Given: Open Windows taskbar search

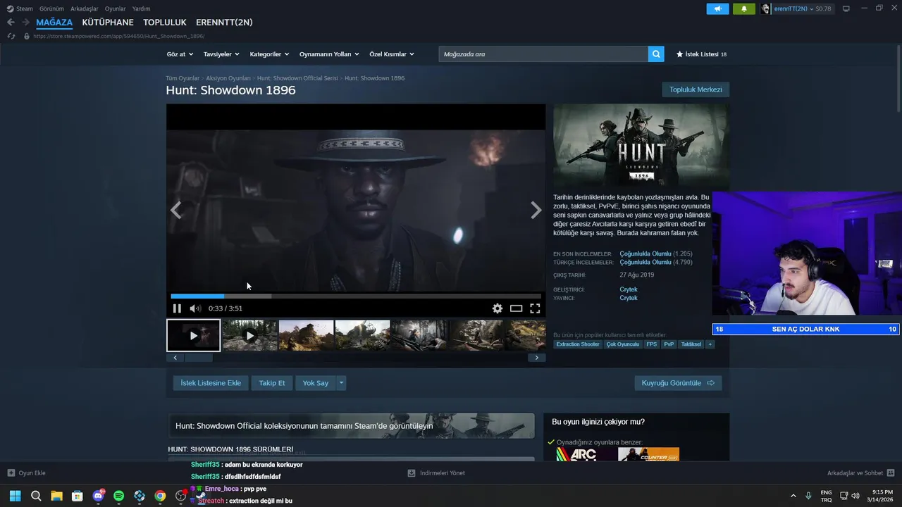Looking at the screenshot, I should tap(36, 496).
